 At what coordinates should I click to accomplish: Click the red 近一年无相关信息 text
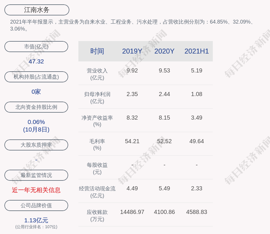tap(36, 190)
